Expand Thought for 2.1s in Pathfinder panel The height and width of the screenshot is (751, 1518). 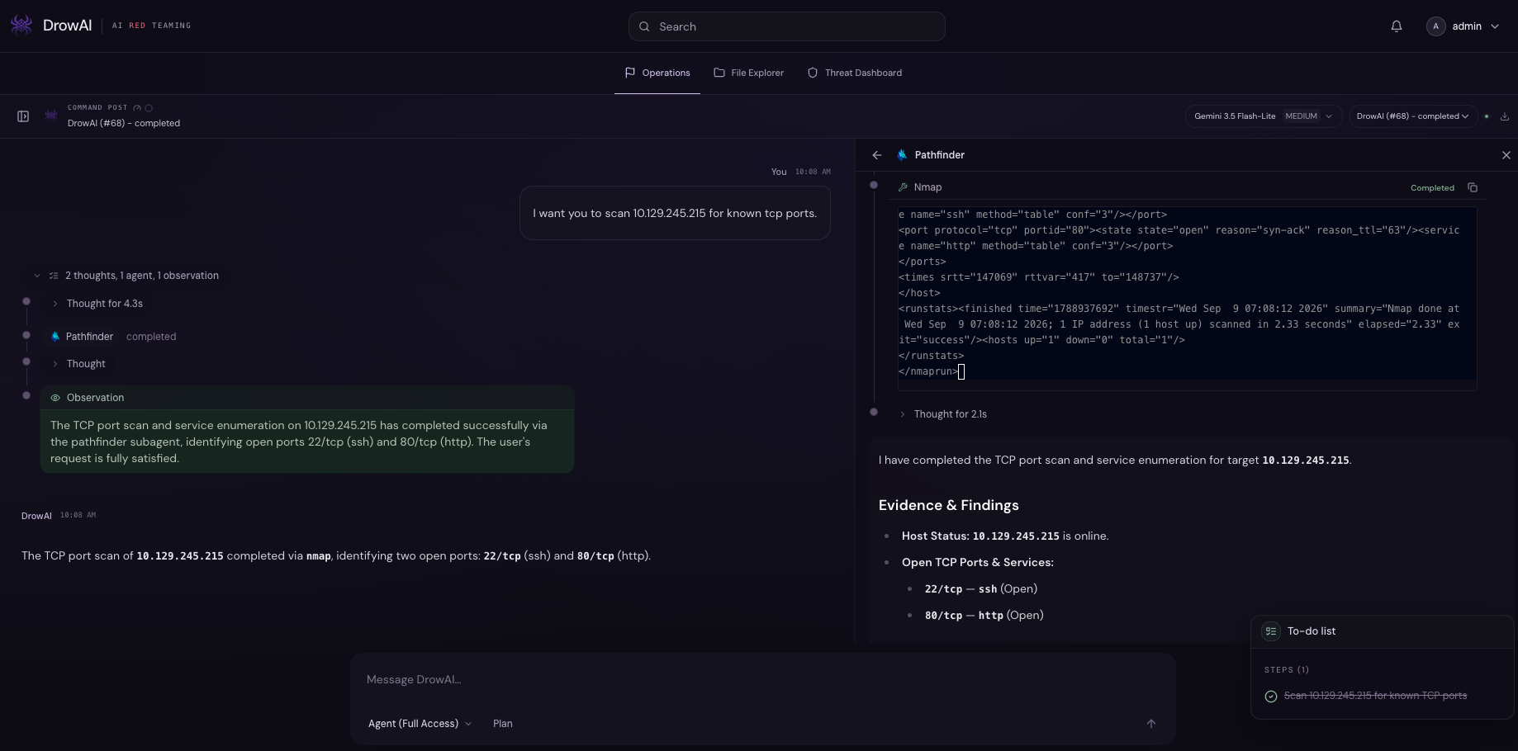click(x=943, y=414)
